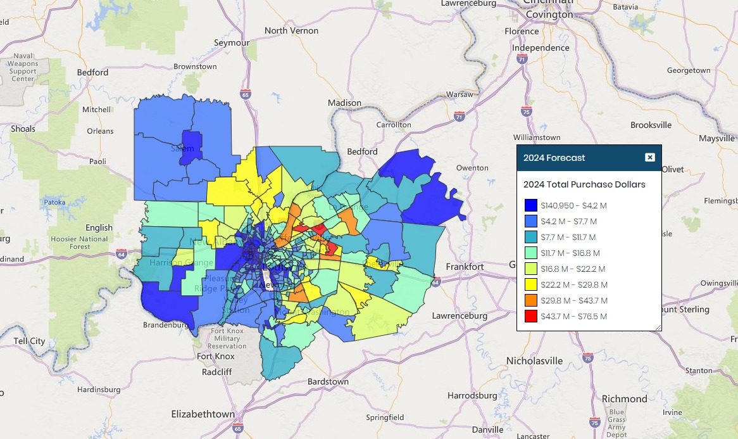Click the Madison city label
The image size is (738, 439).
pos(344,103)
